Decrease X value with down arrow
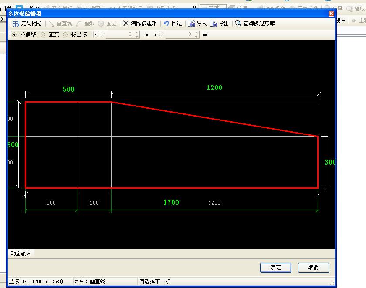 click(x=137, y=37)
